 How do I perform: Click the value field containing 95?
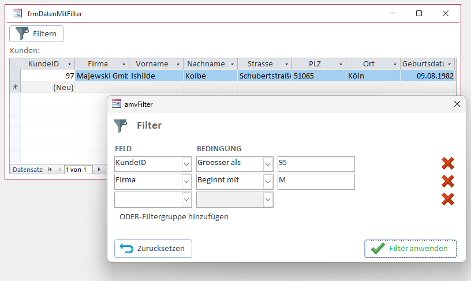[316, 164]
